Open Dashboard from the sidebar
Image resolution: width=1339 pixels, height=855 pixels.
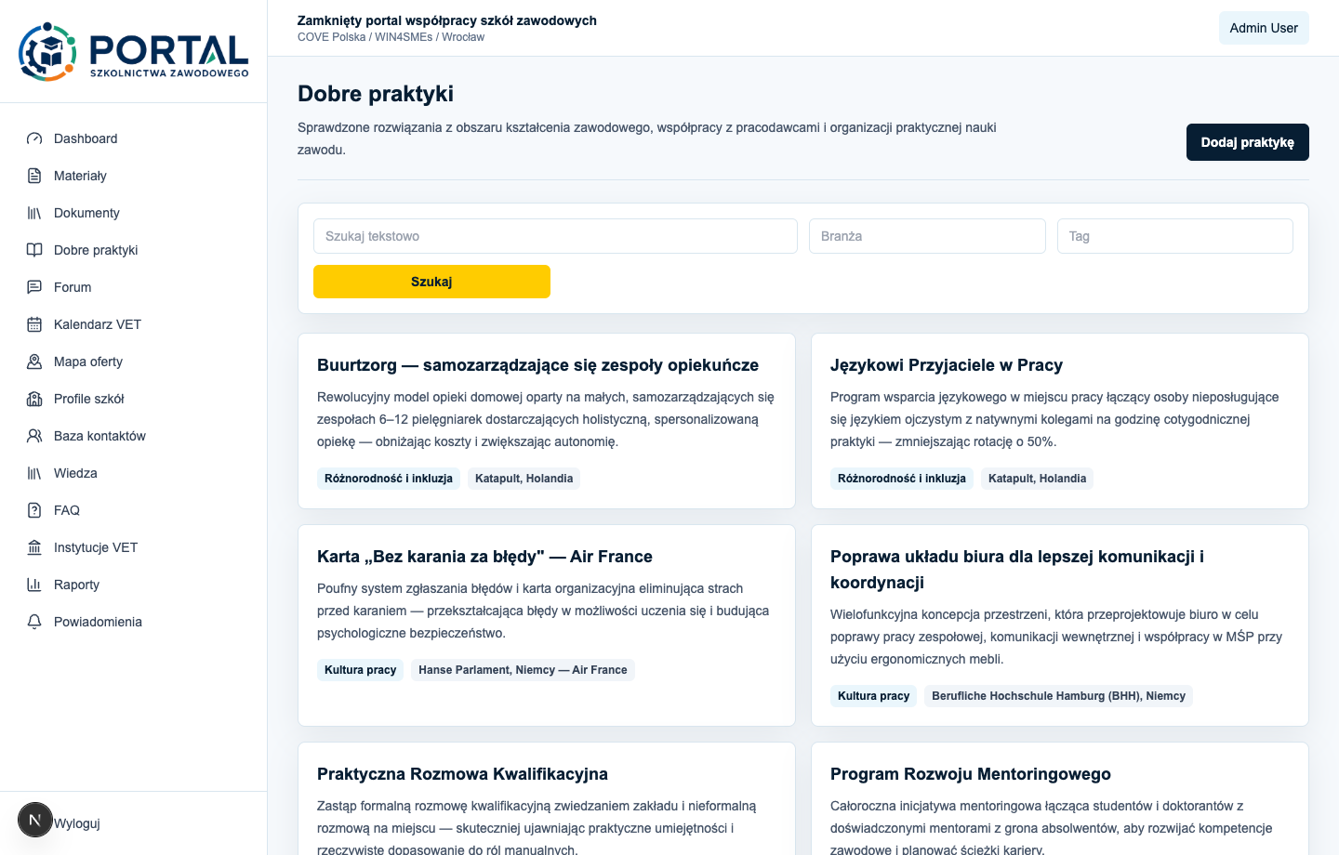coord(133,138)
